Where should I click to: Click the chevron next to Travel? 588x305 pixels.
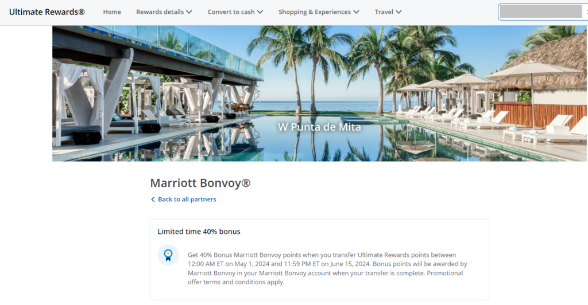pyautogui.click(x=399, y=12)
